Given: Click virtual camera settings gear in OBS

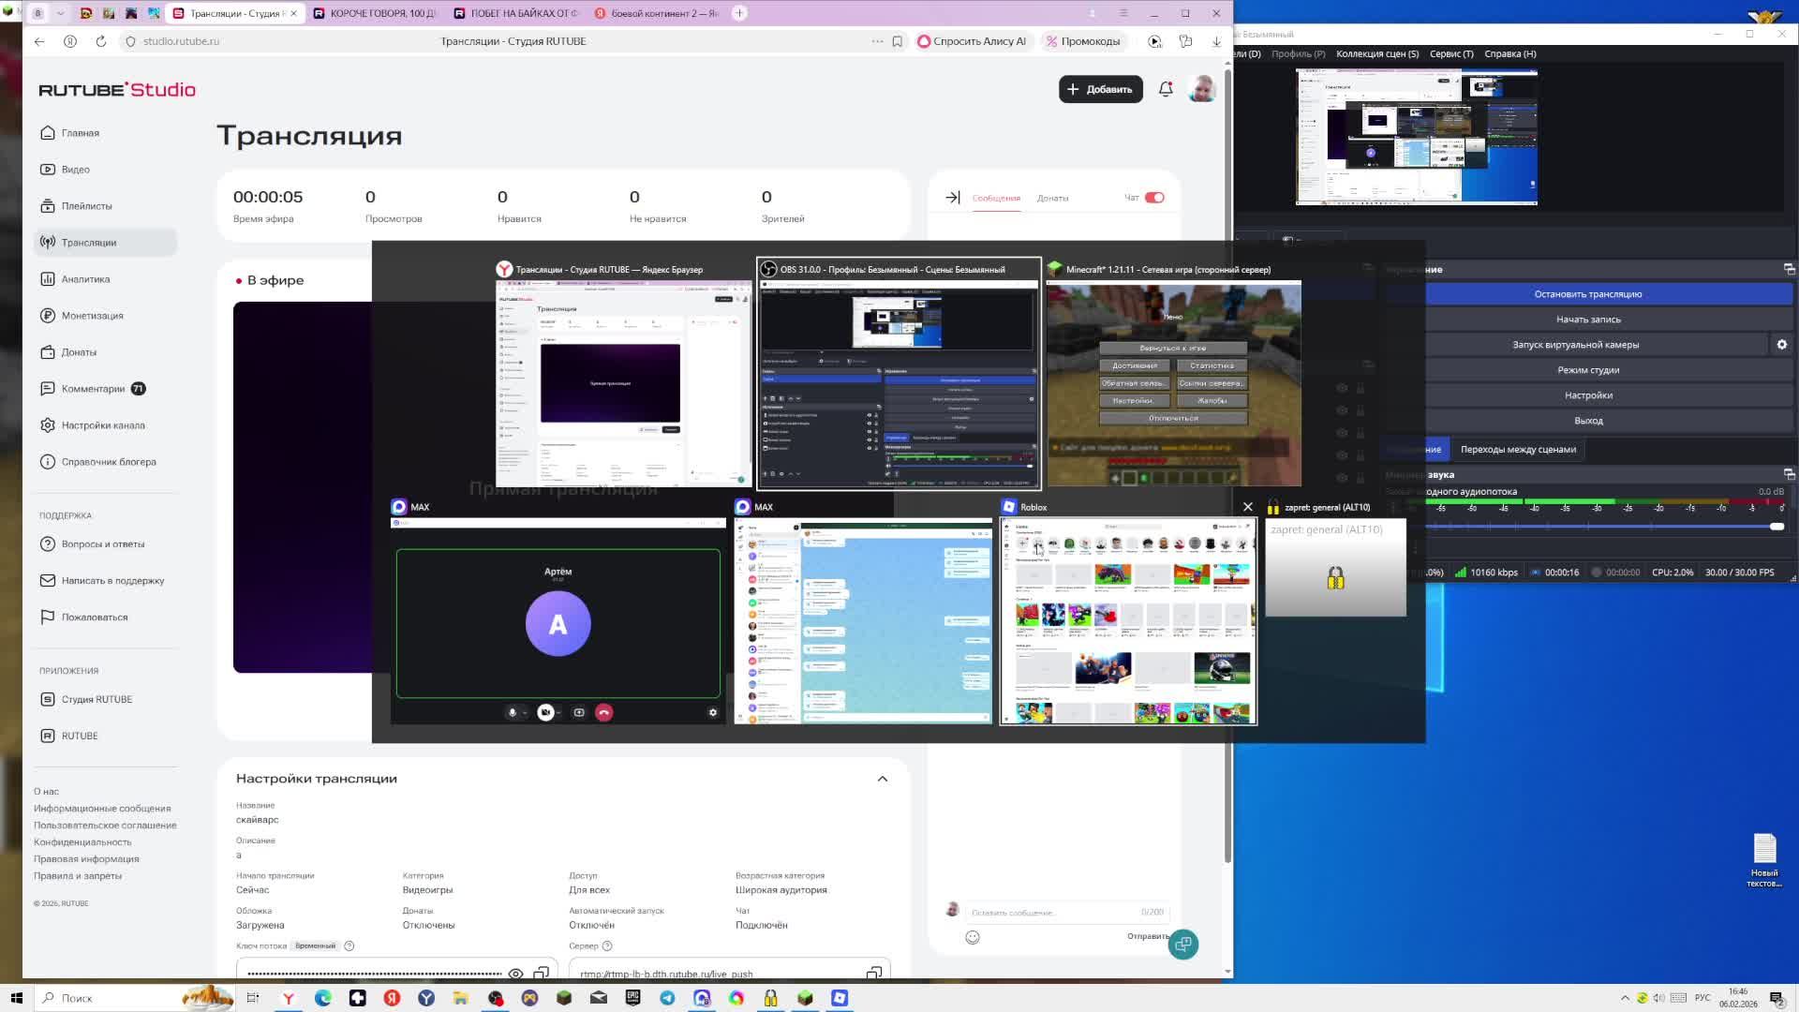Looking at the screenshot, I should pos(1781,345).
